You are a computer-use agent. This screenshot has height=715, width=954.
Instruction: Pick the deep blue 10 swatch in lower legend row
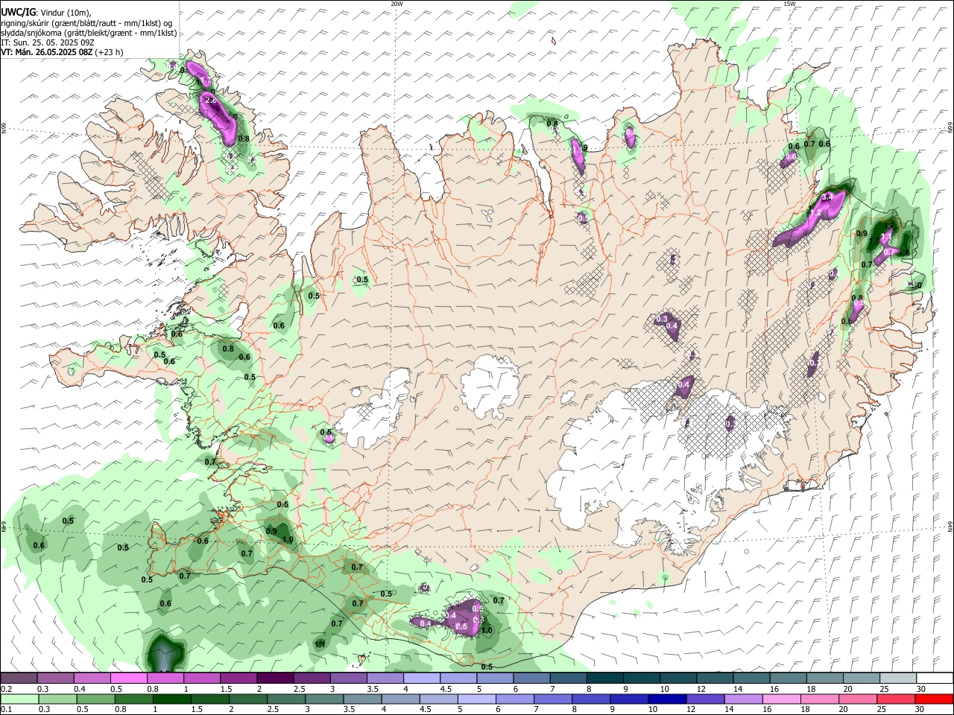point(667,699)
